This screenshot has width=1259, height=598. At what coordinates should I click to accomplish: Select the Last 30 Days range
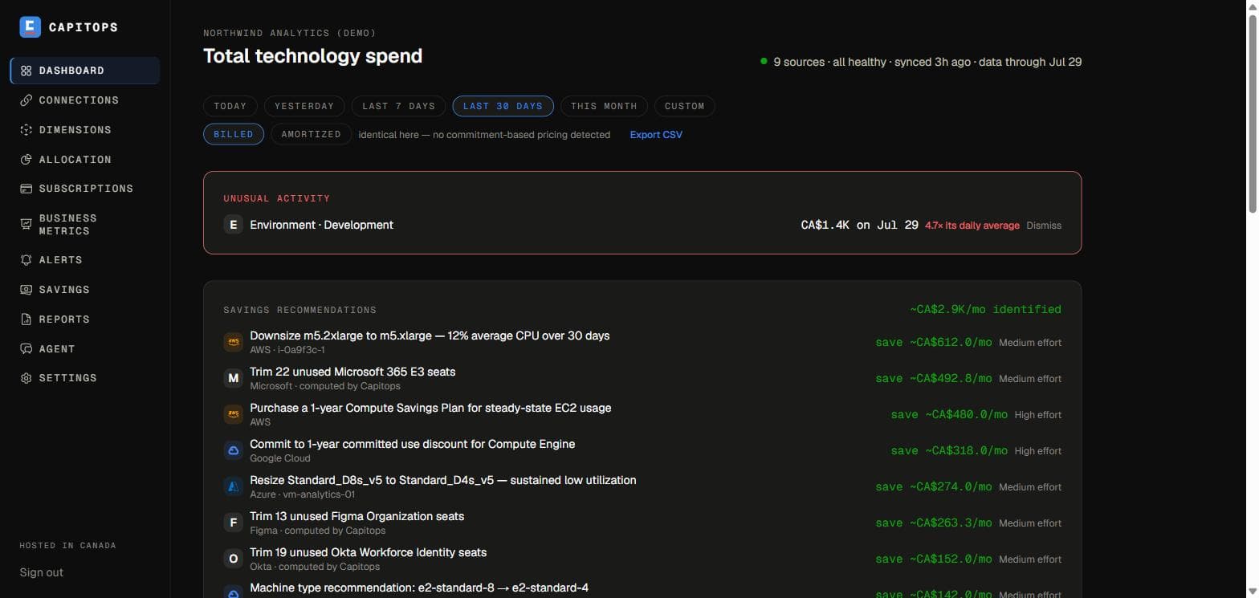coord(503,106)
